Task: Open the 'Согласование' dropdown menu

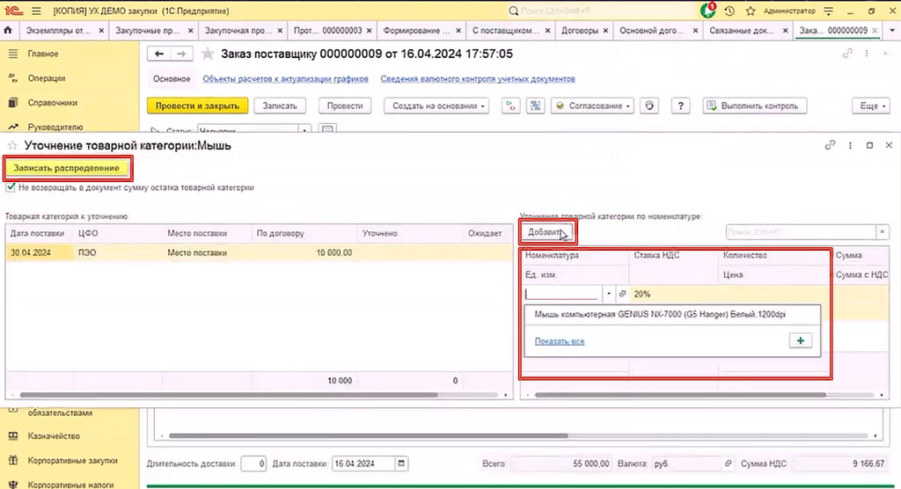Action: [591, 106]
